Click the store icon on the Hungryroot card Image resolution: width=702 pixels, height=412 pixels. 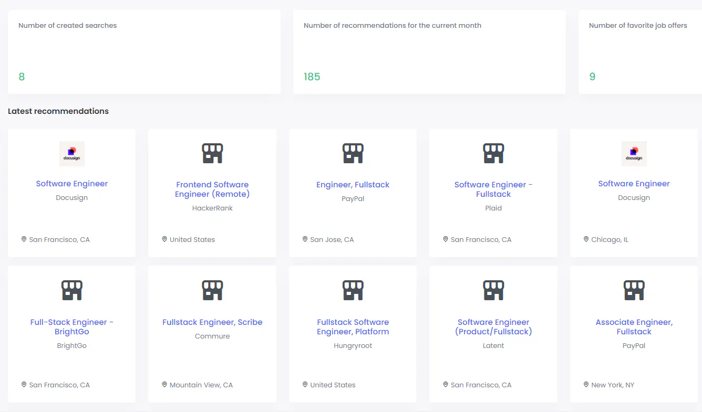353,290
